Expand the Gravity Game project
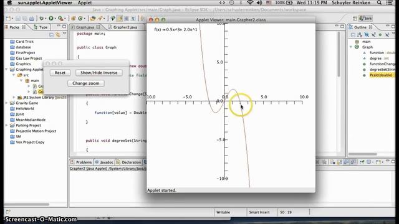The height and width of the screenshot is (224, 399). pos(6,103)
